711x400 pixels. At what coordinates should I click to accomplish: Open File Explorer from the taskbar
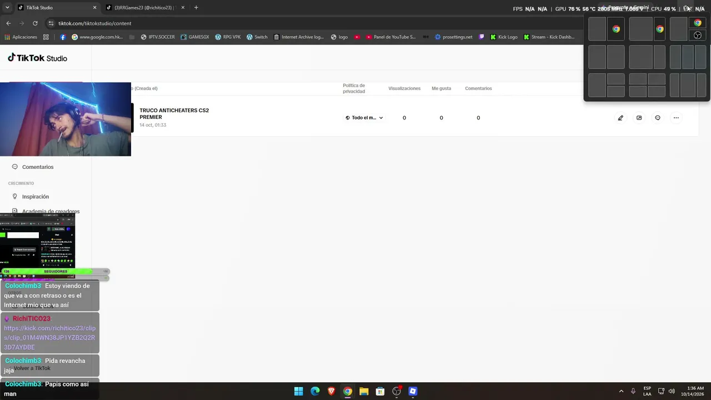tap(364, 391)
